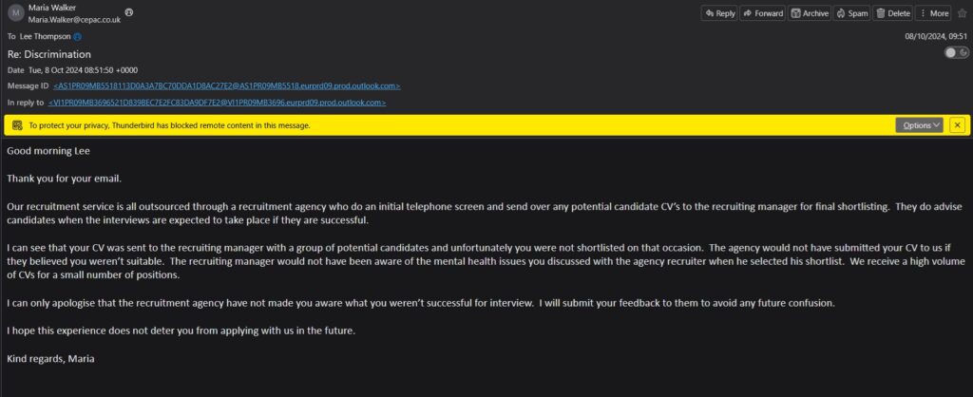Screen dimensions: 973x397
Task: Forward this Discrimination email
Action: [763, 13]
